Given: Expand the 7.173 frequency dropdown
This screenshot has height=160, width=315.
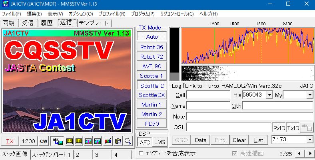Looking at the screenshot, I should [310, 140].
